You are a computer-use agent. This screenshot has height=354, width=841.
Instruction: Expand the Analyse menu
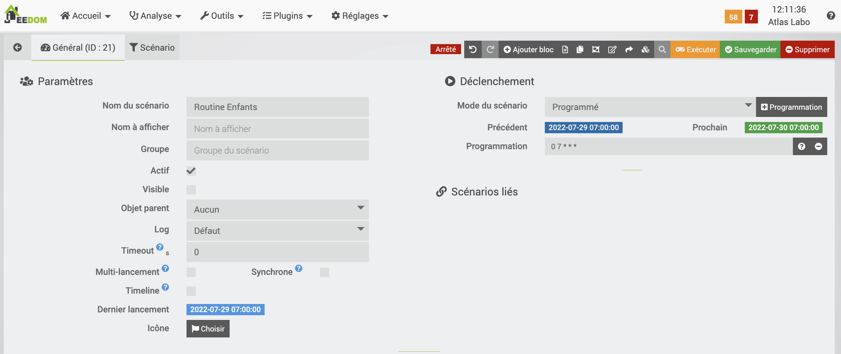[155, 16]
